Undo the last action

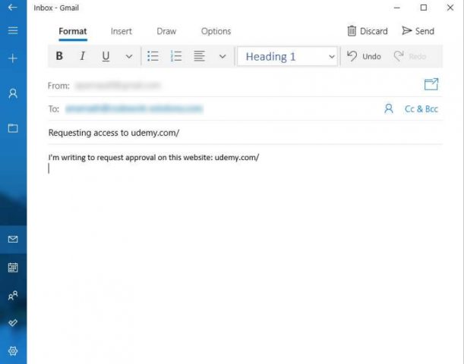point(365,56)
